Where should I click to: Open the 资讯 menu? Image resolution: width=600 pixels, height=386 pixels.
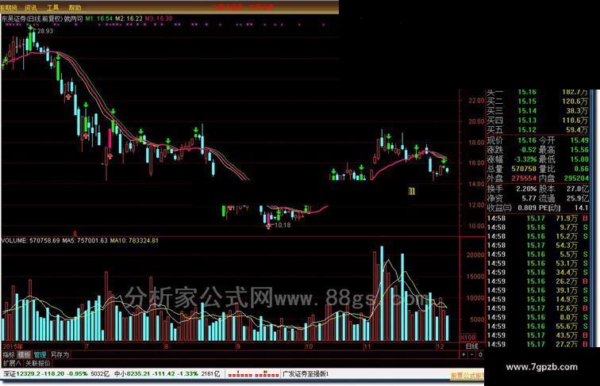click(31, 8)
